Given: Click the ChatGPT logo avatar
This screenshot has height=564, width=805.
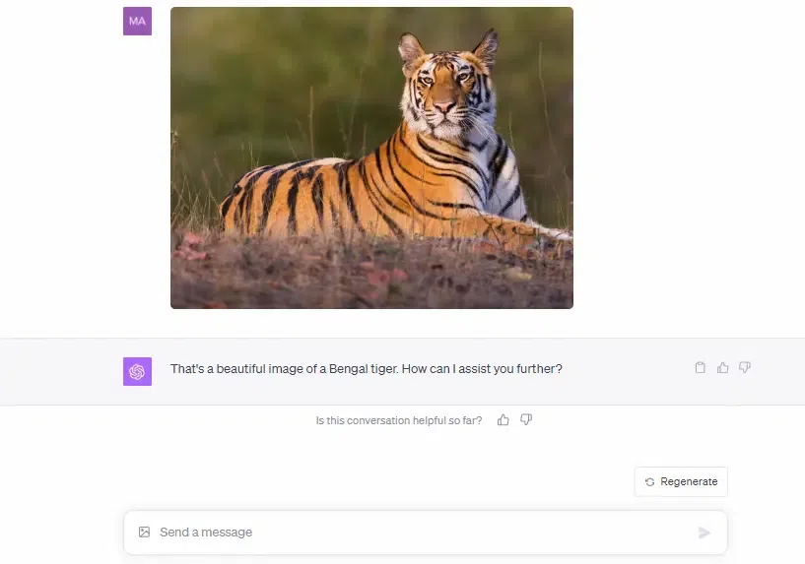Looking at the screenshot, I should (x=137, y=371).
